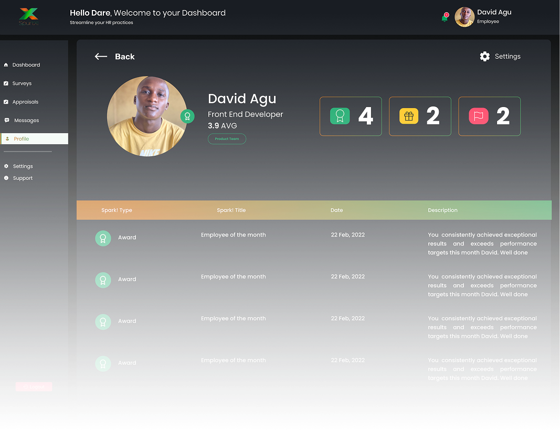
Task: Click the green award badge on profile photo
Action: click(187, 116)
